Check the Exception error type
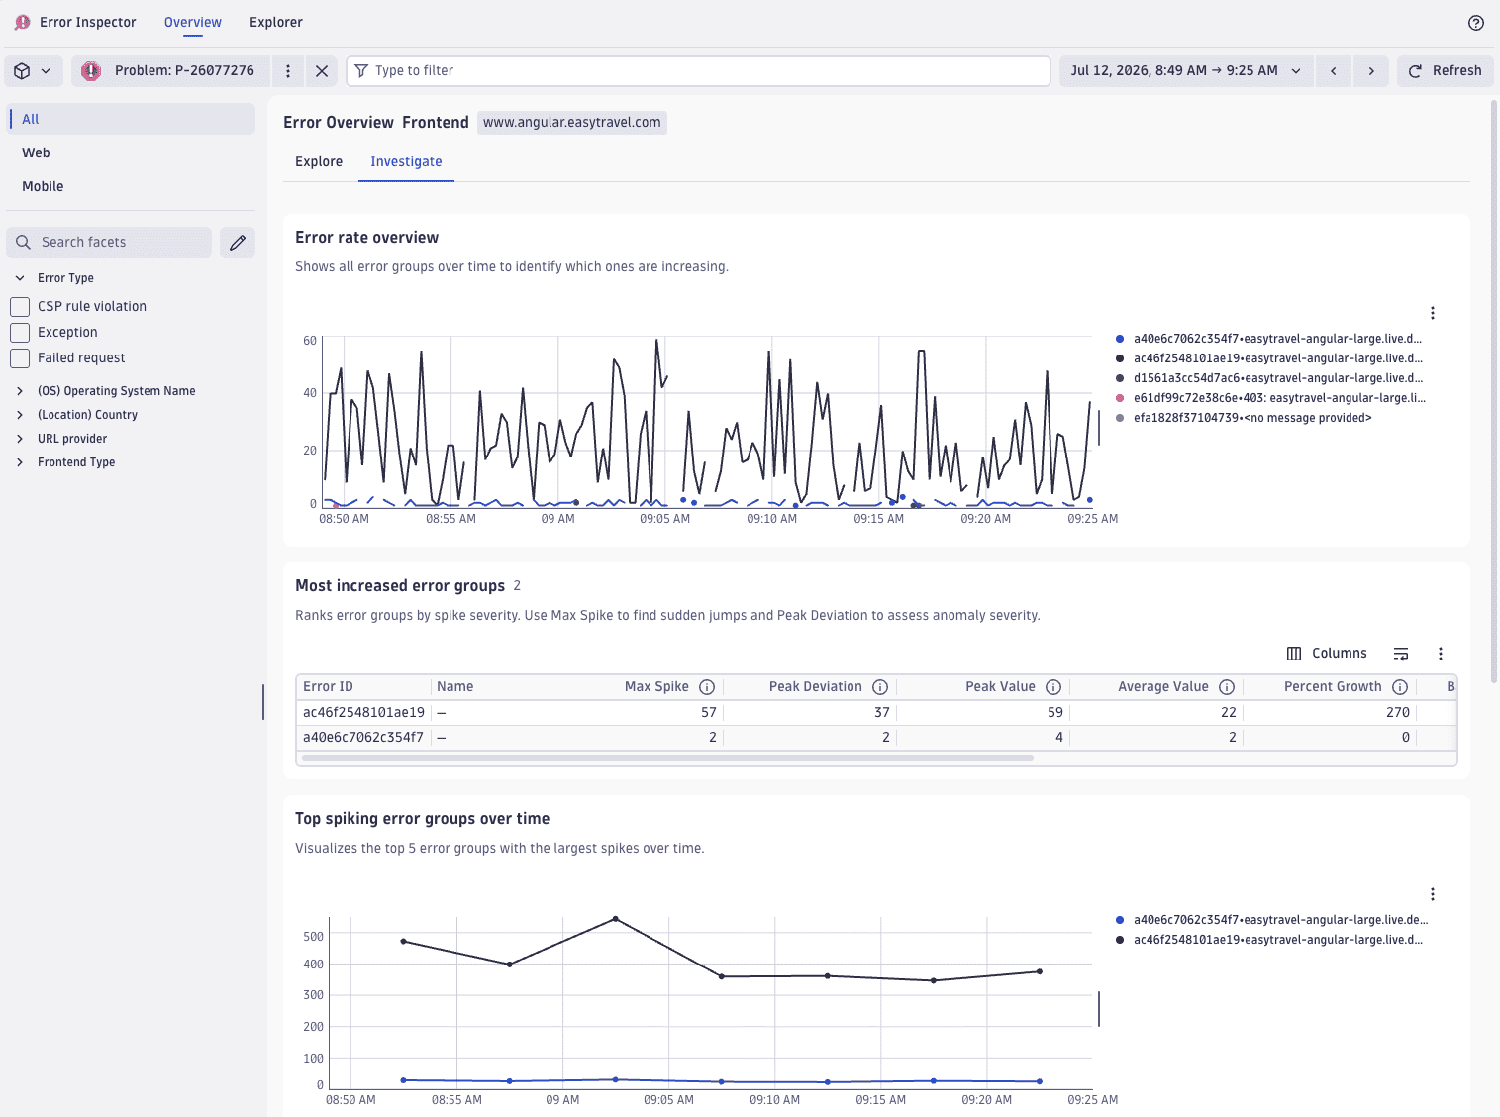Image resolution: width=1500 pixels, height=1117 pixels. [20, 333]
